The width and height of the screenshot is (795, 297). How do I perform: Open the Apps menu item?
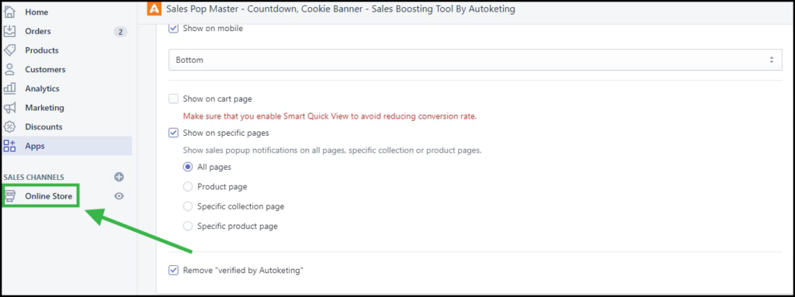tap(67, 146)
